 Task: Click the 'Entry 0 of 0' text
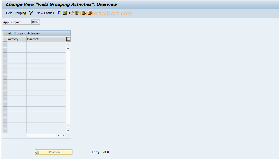click(x=100, y=152)
